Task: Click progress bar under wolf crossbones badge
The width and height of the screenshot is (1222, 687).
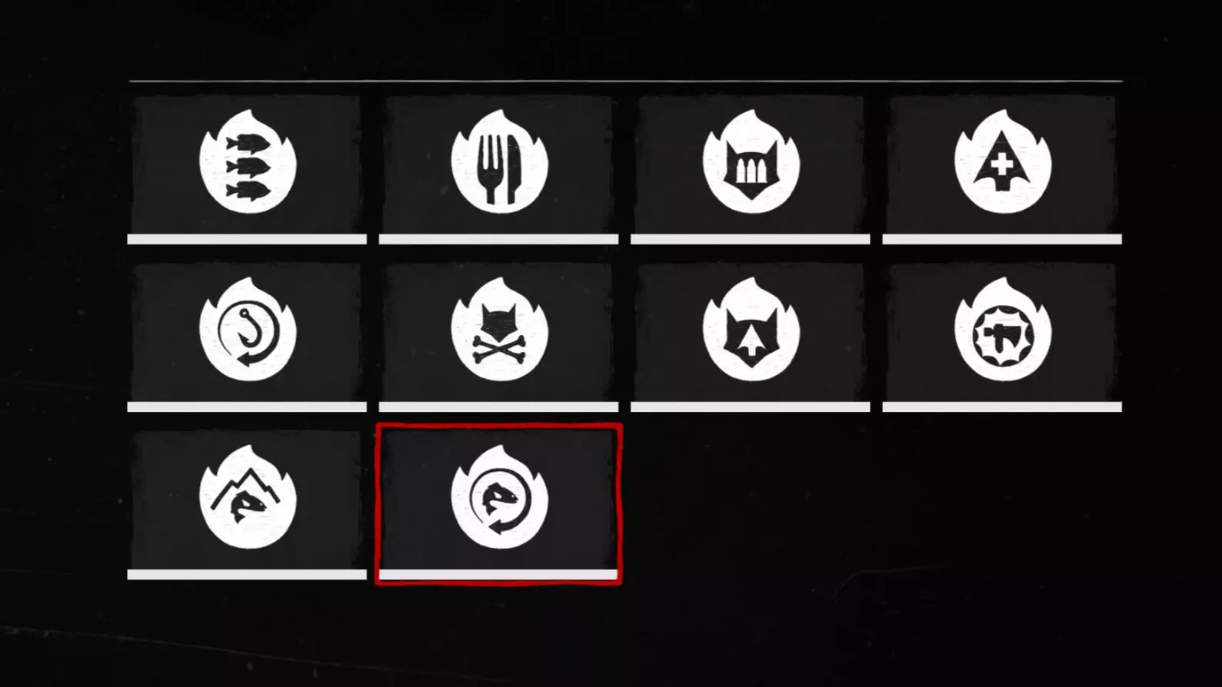Action: click(498, 407)
